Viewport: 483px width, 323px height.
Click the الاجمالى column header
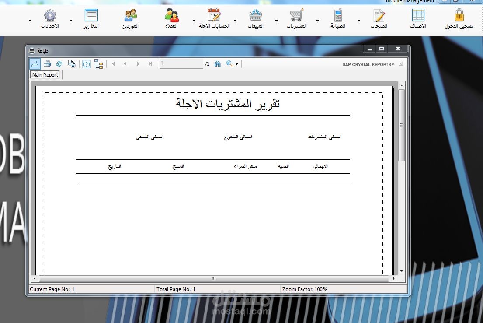coord(320,166)
